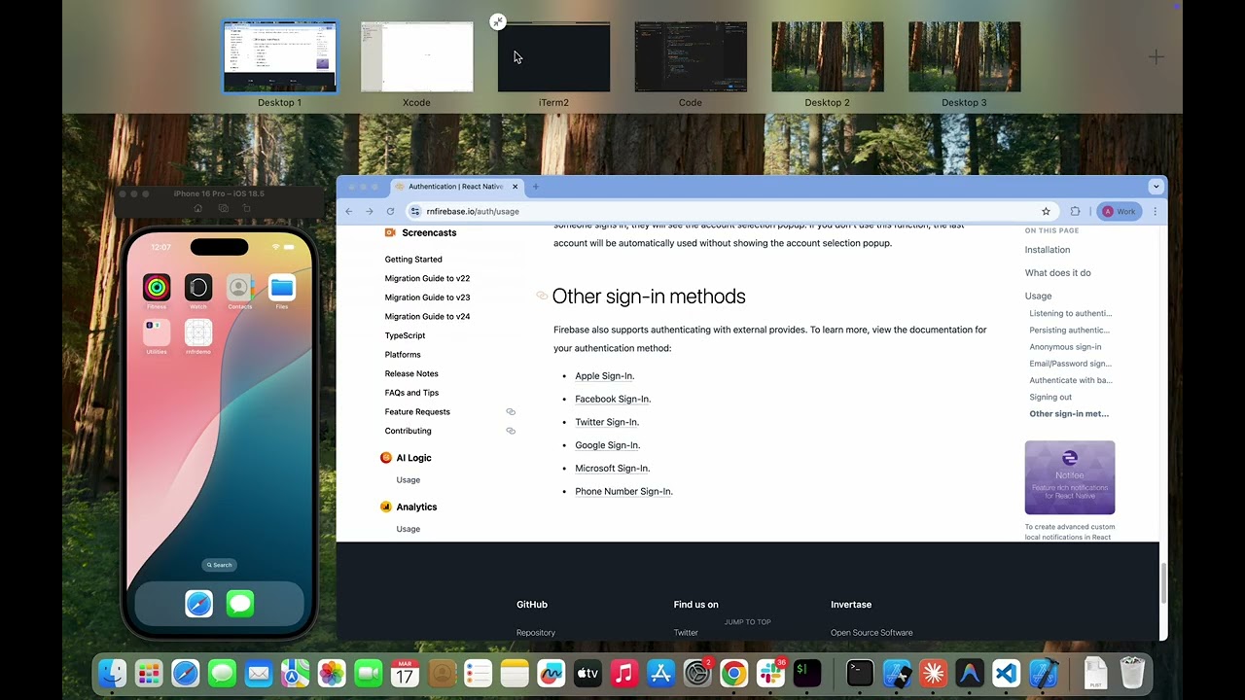1245x700 pixels.
Task: Click JUMP TO TOP in footer
Action: tap(747, 622)
